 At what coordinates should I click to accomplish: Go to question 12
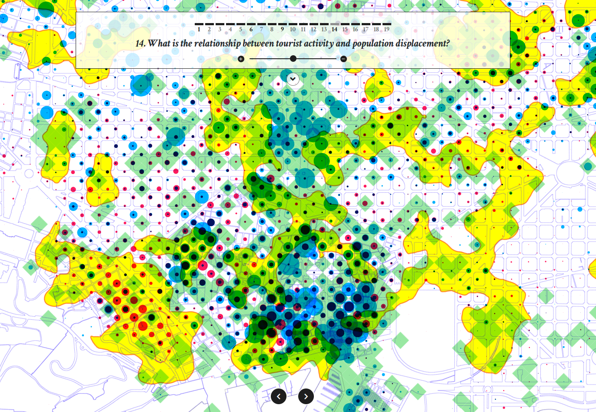coord(313,28)
